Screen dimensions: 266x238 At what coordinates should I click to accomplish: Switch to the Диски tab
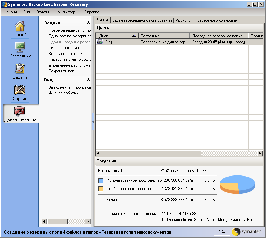pos(102,20)
